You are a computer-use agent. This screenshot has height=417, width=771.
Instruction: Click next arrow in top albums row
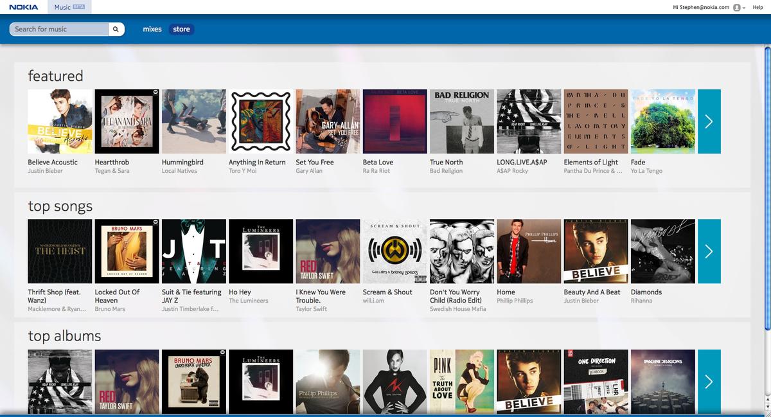[x=709, y=382]
